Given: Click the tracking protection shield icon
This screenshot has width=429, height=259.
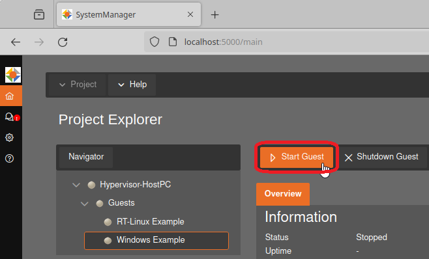Looking at the screenshot, I should coord(155,42).
